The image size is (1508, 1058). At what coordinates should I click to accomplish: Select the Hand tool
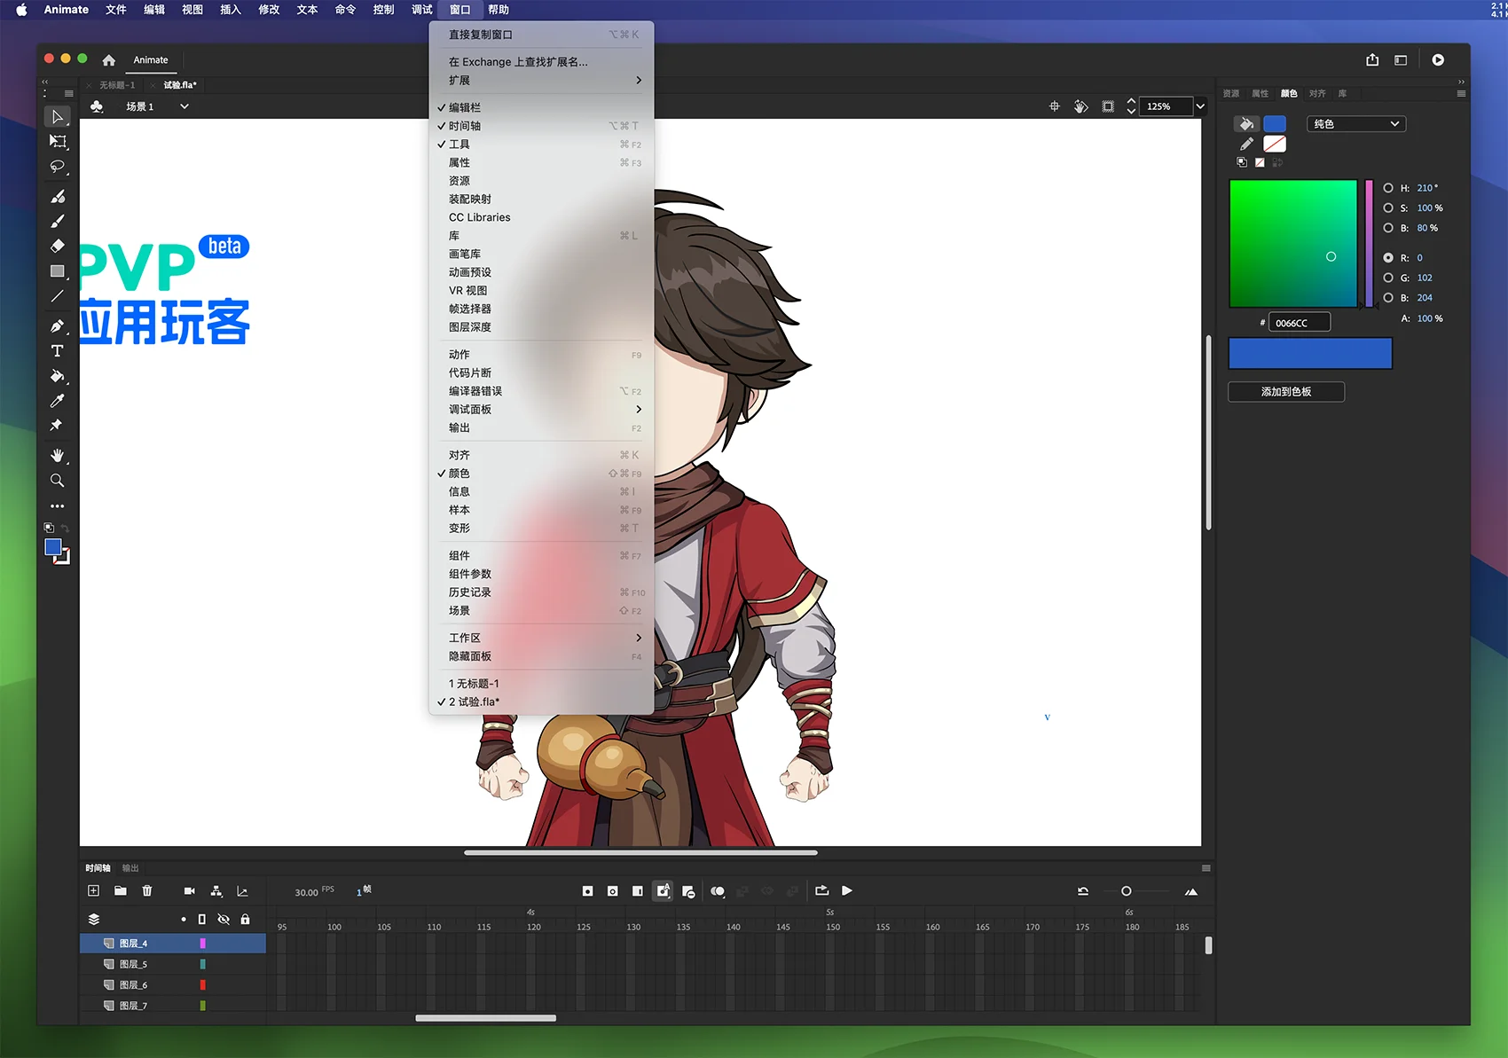pyautogui.click(x=58, y=455)
